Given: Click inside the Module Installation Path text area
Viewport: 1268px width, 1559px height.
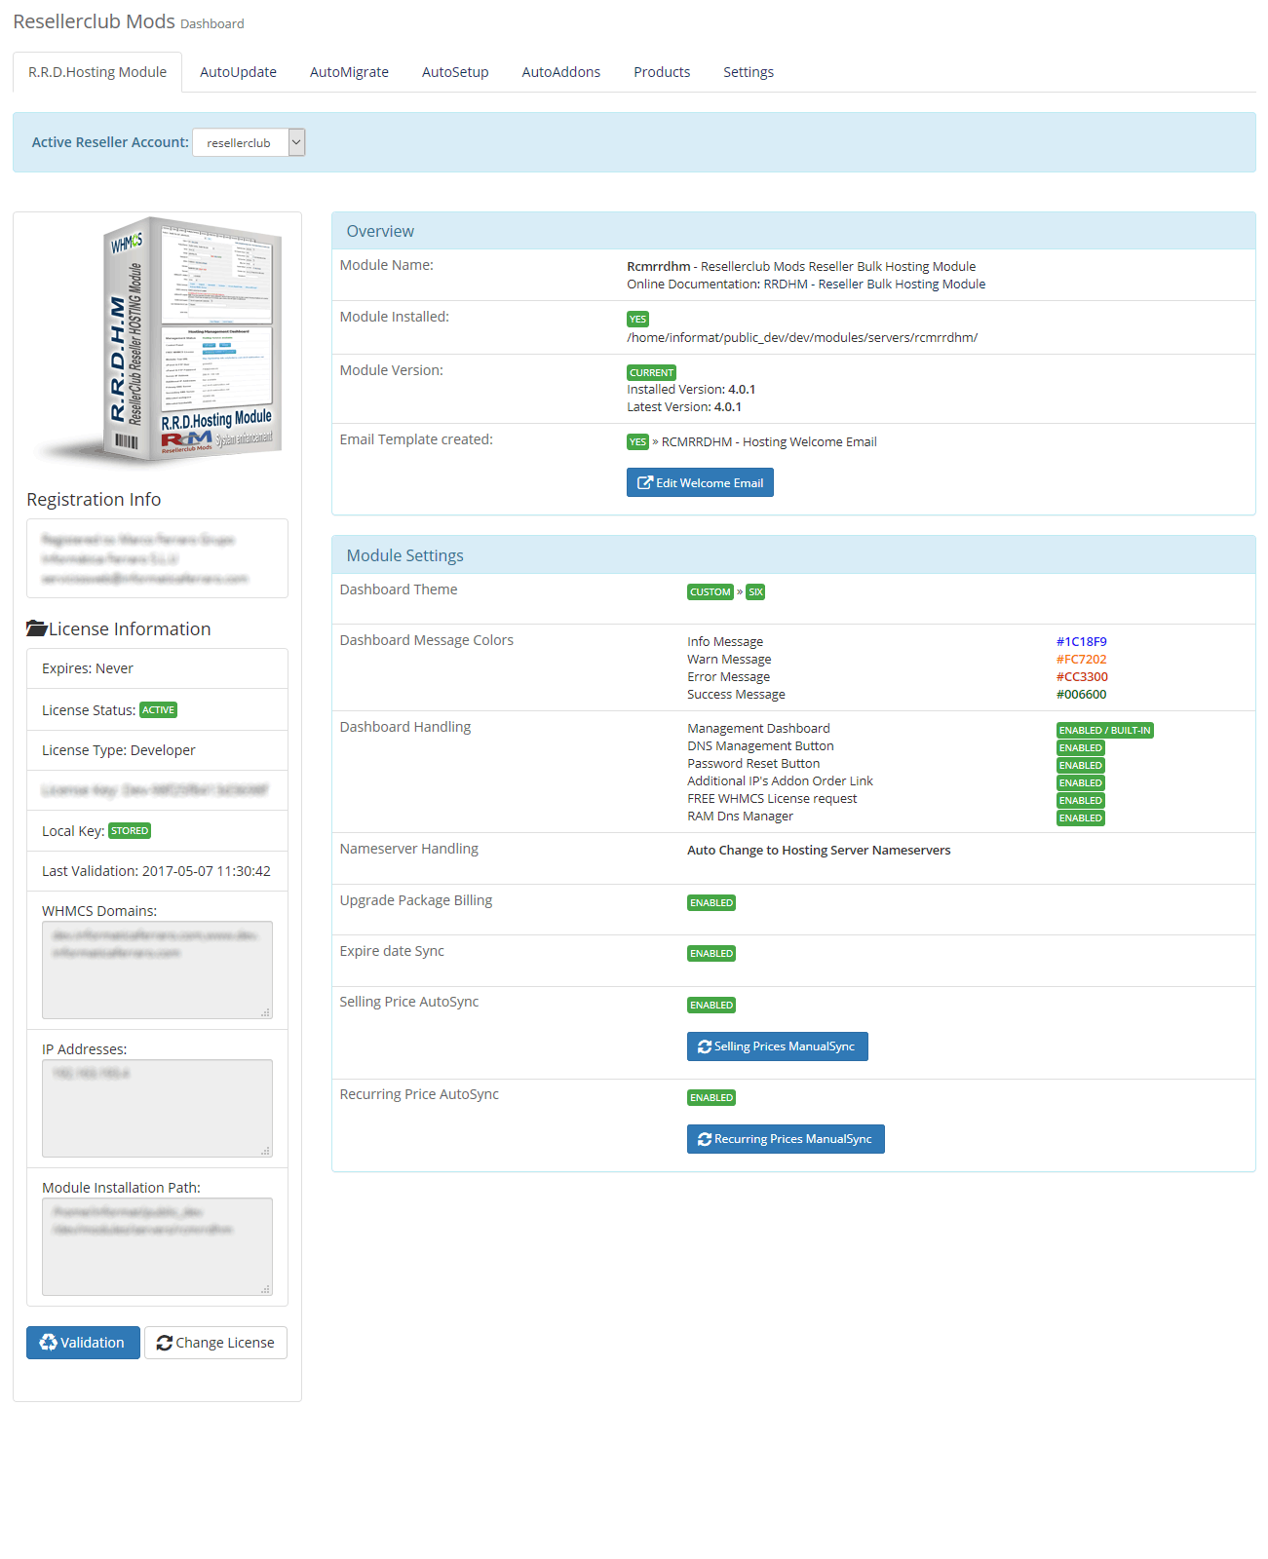Looking at the screenshot, I should (x=157, y=1246).
